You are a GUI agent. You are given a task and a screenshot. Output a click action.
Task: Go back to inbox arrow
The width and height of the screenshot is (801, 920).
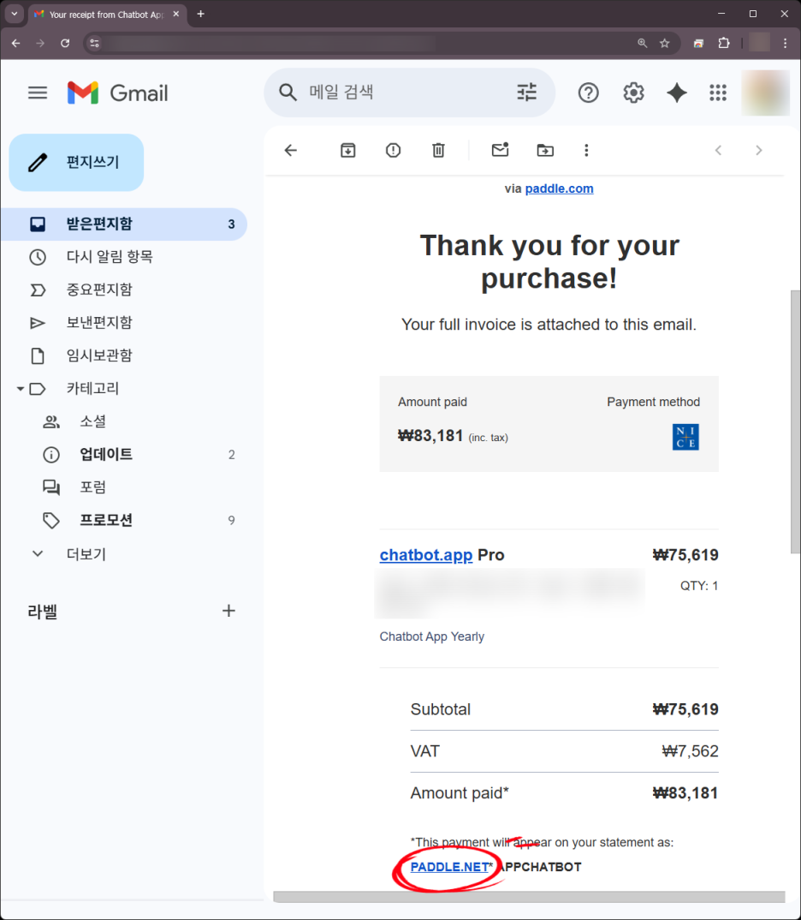tap(291, 150)
